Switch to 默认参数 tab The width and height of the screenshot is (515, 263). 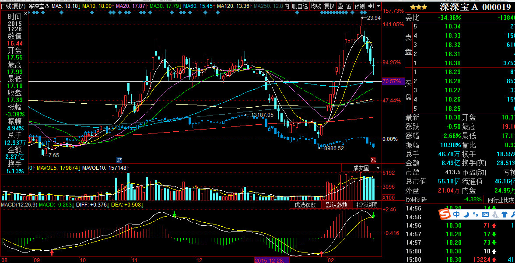[x=336, y=205]
